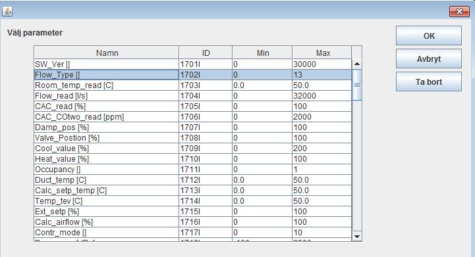Click ID cell 1716I

click(x=206, y=222)
